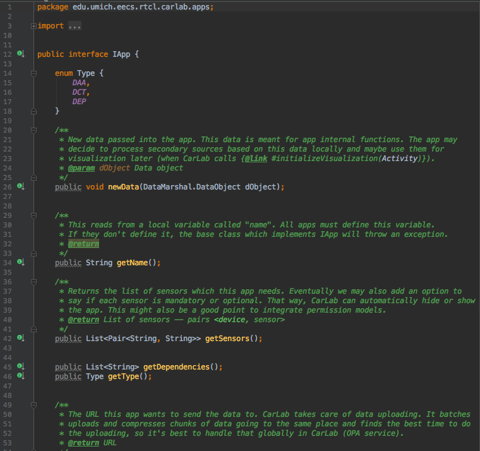
Task: Click the Activity reference inside the @link tag
Action: click(x=399, y=159)
